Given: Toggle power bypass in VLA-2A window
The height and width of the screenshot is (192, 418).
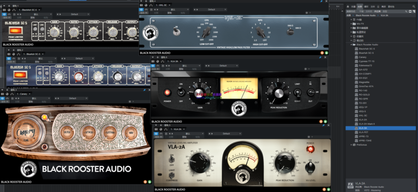Looking at the screenshot, I should (156, 134).
